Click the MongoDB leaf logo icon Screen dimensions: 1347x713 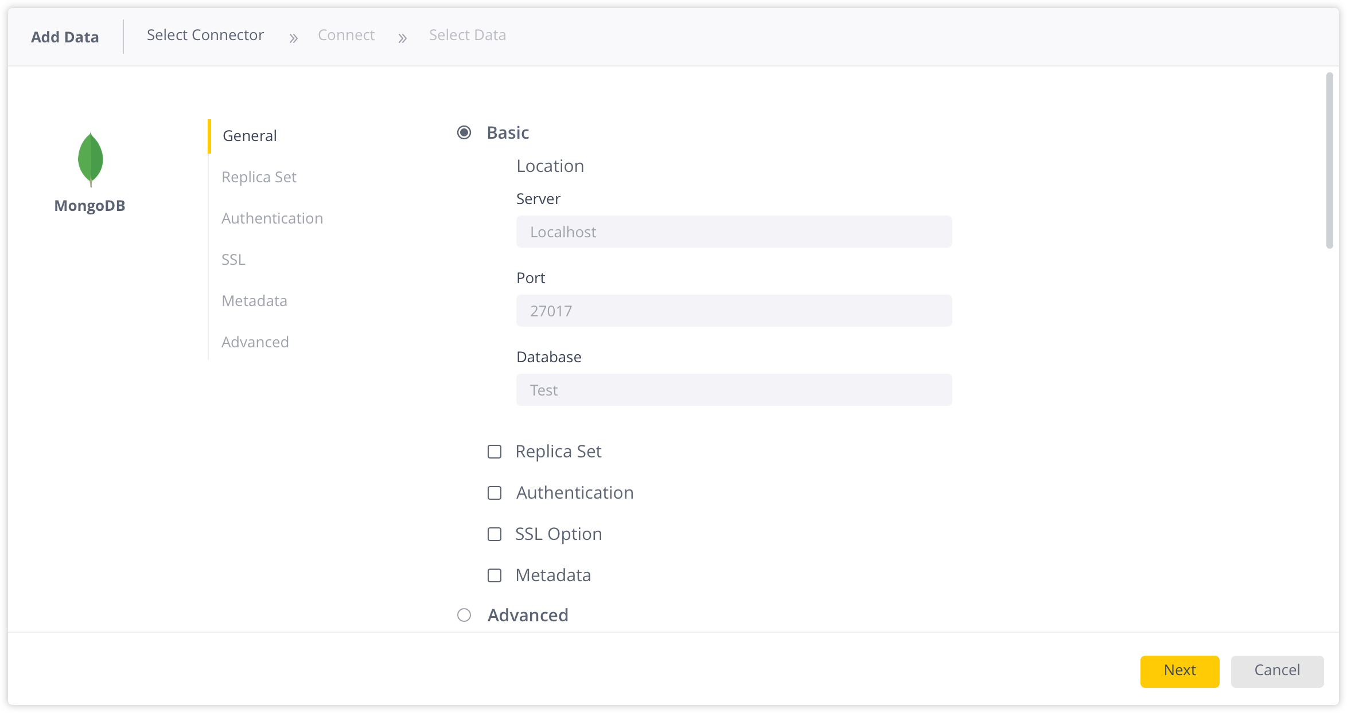(90, 159)
